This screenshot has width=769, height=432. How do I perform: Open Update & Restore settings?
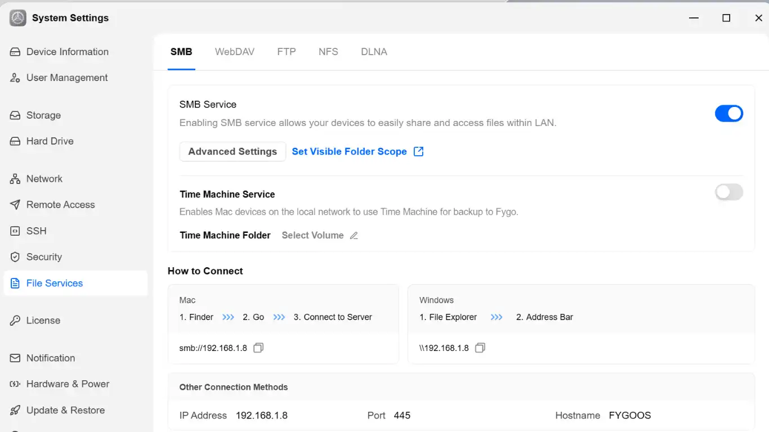(75, 411)
